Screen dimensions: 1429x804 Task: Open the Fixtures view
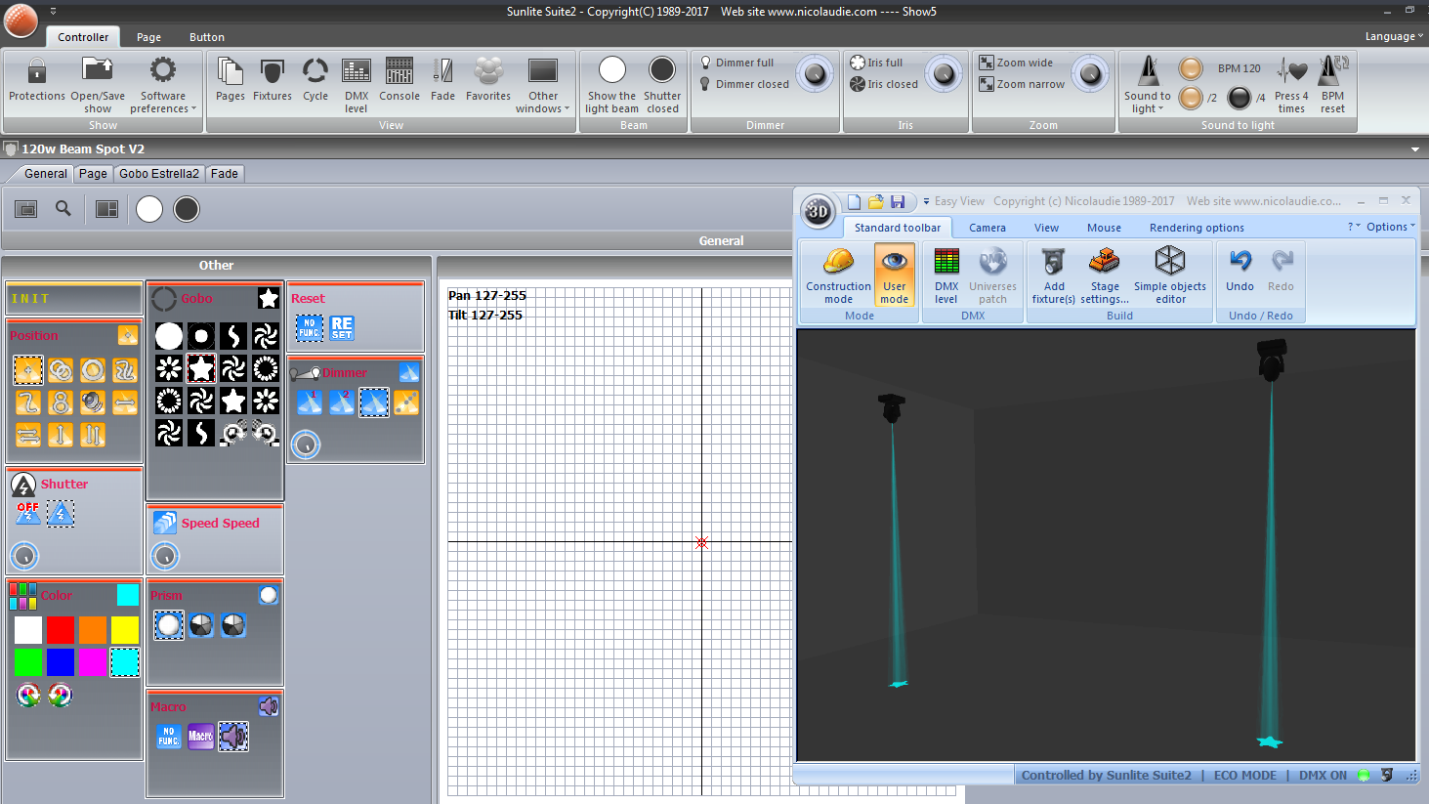pos(273,80)
